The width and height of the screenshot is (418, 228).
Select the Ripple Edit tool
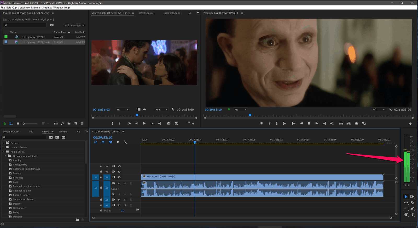pos(406,203)
